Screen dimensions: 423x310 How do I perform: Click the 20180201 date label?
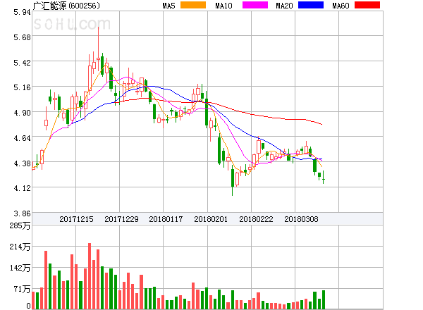click(x=211, y=219)
